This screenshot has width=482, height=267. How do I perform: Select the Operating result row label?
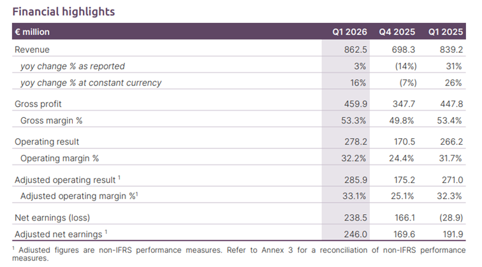pos(47,141)
